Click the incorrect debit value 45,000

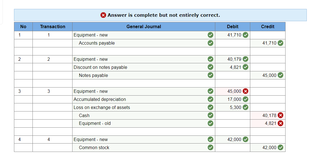234,91
